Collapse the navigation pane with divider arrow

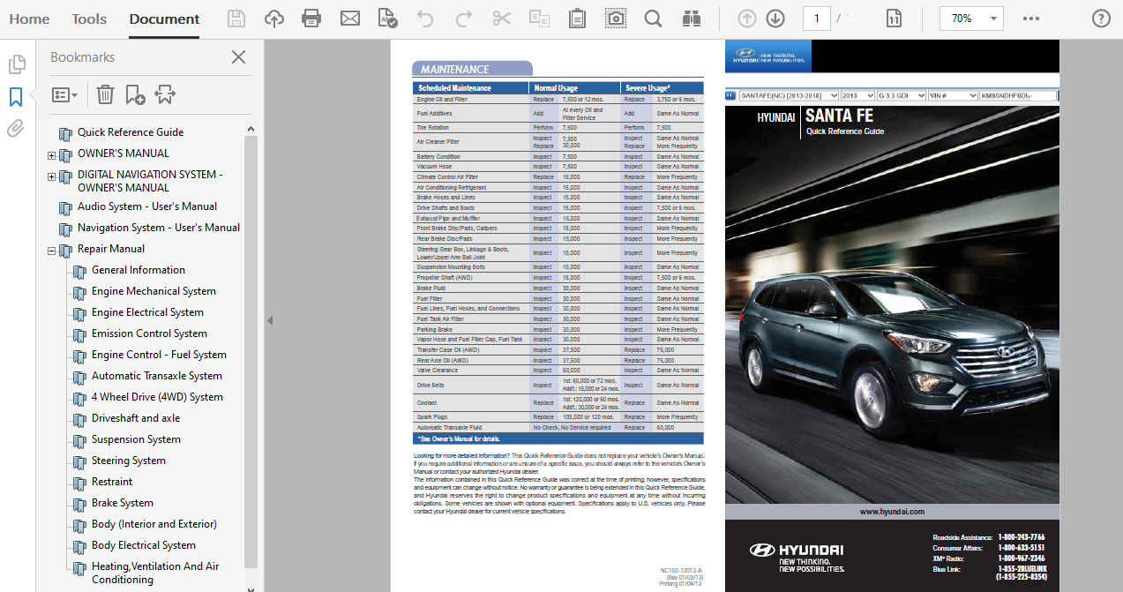[x=270, y=320]
